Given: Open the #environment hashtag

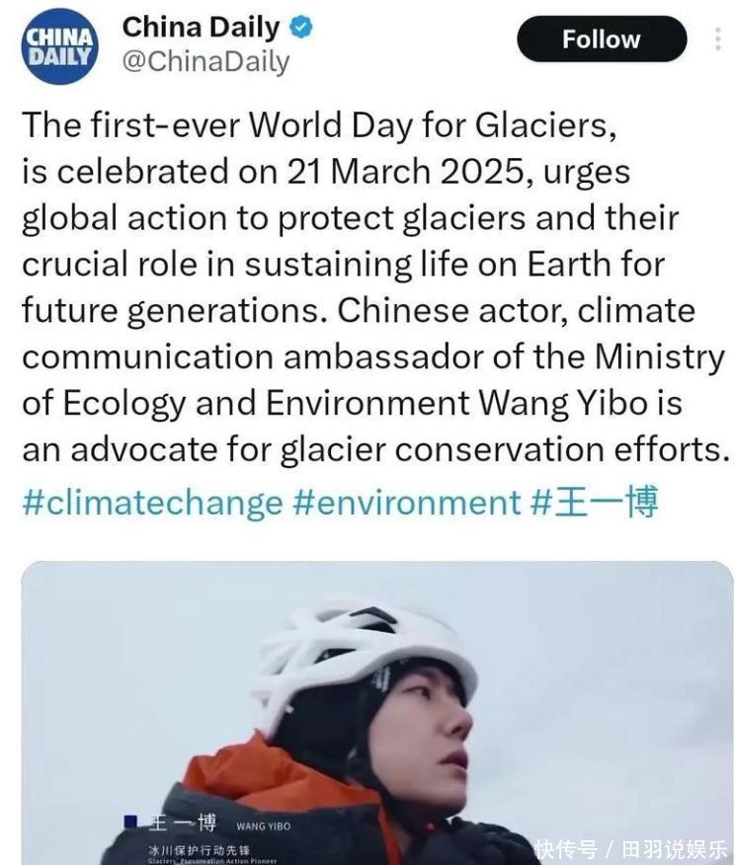Looking at the screenshot, I should (407, 503).
